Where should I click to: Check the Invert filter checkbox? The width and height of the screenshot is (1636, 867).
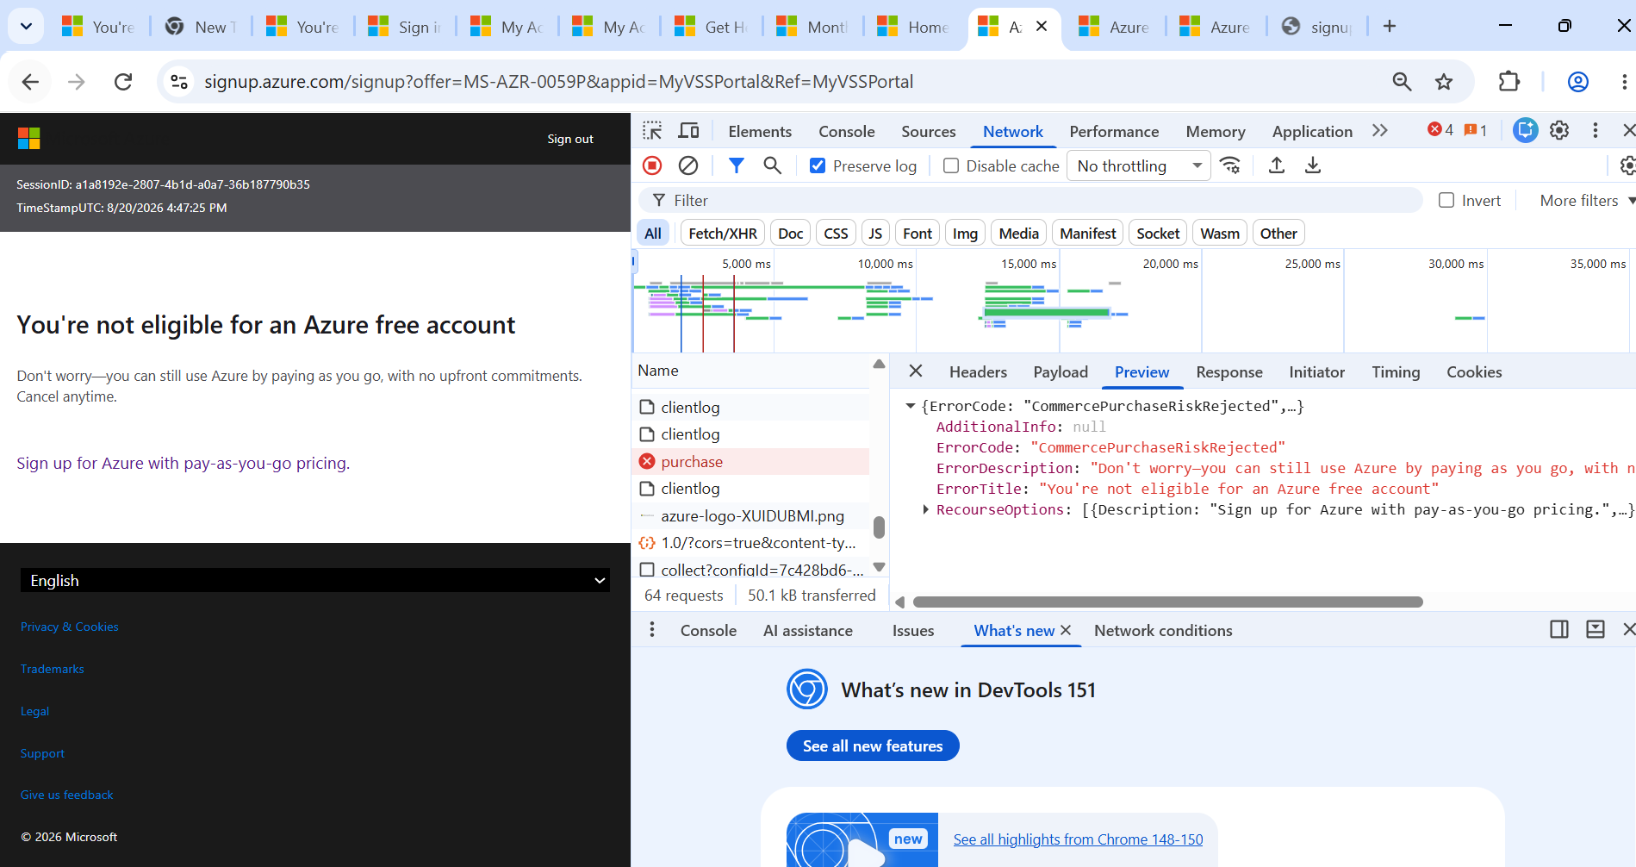1446,200
